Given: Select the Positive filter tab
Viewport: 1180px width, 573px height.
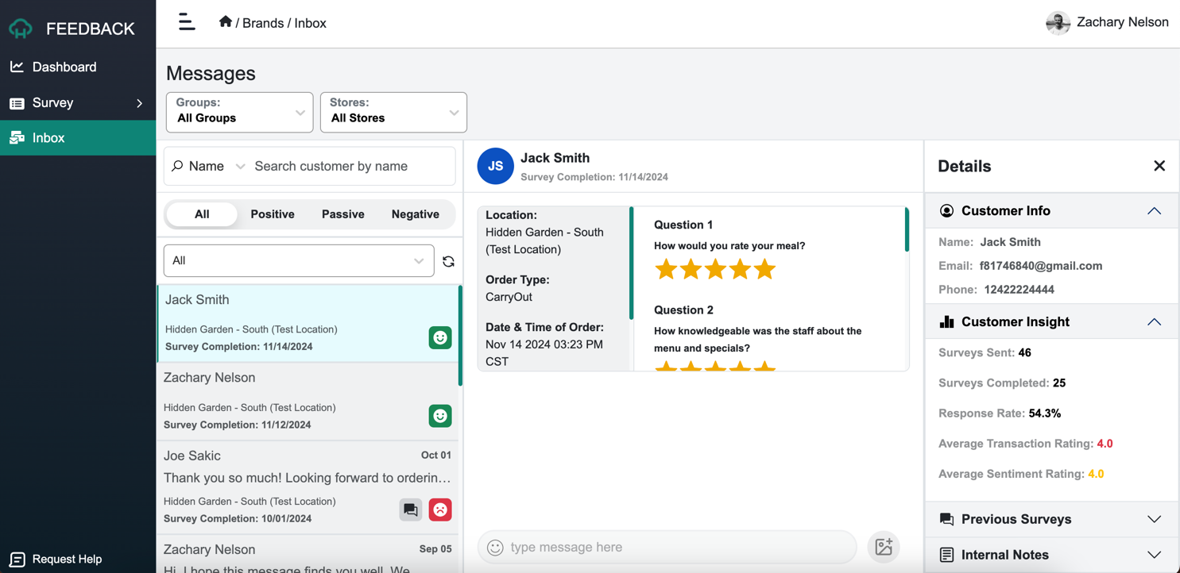Looking at the screenshot, I should click(272, 214).
